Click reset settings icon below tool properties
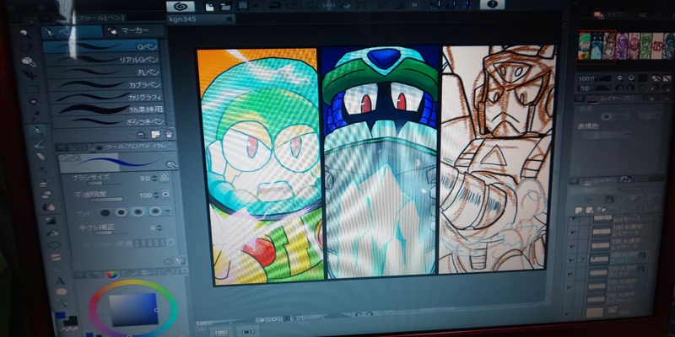 point(169,261)
